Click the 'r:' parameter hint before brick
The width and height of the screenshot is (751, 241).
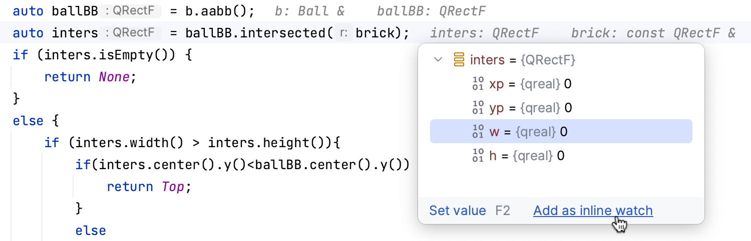point(344,33)
